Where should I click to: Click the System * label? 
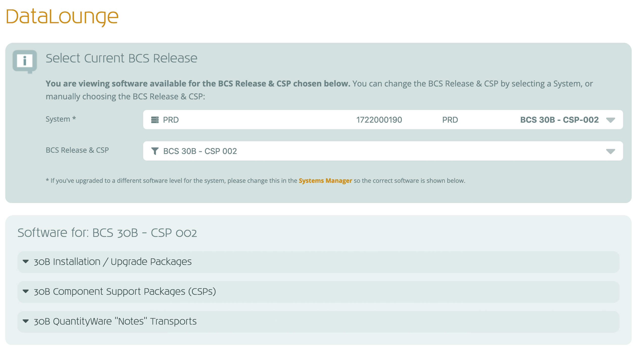[x=61, y=119]
